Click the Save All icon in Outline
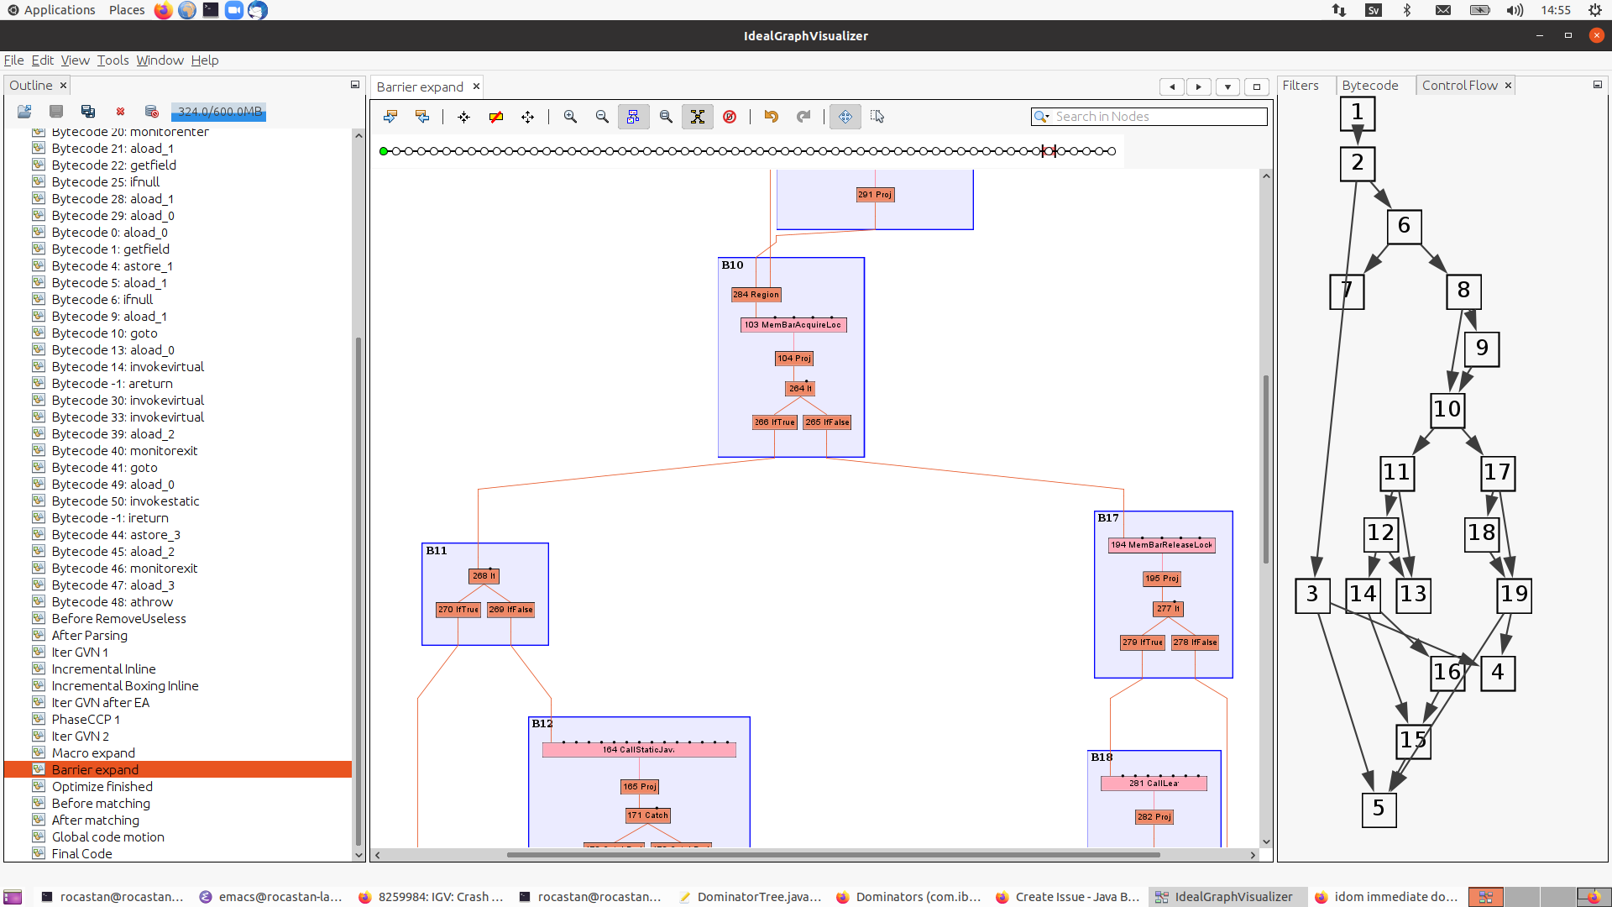 (x=88, y=112)
